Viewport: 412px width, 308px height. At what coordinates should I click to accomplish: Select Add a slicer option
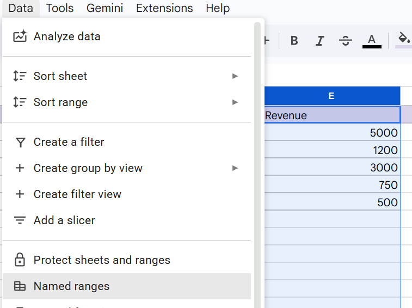tap(127, 220)
